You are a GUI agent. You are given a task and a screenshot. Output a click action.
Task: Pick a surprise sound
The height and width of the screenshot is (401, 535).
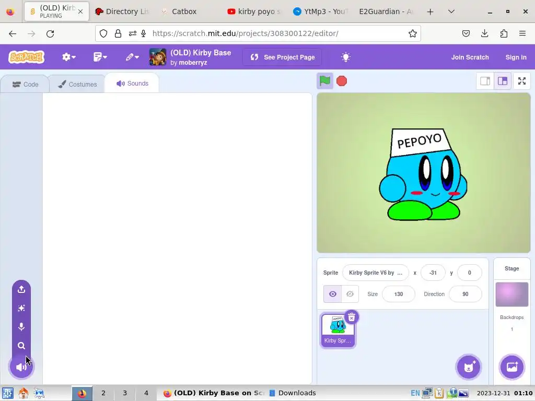tap(21, 308)
